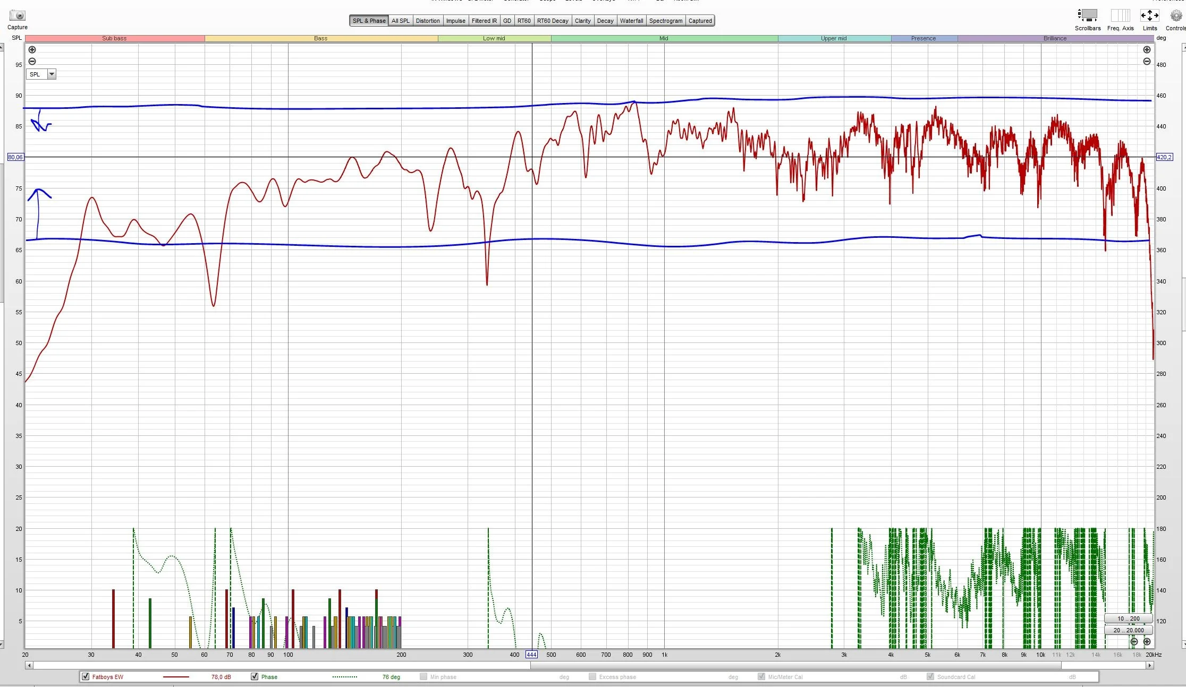Click the 444 Hz cursor frequency readout

click(x=531, y=655)
